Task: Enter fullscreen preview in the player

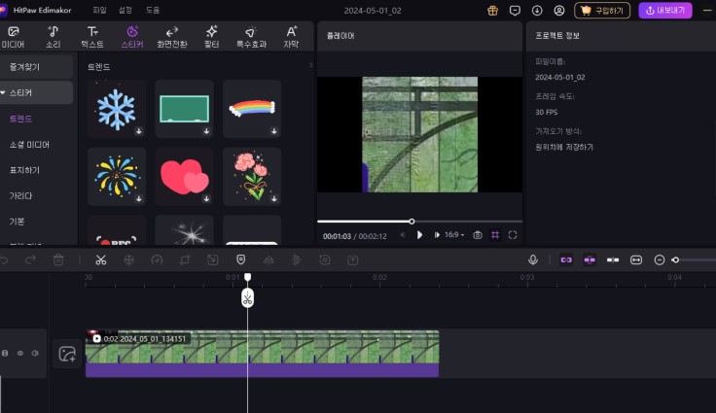Action: 513,234
